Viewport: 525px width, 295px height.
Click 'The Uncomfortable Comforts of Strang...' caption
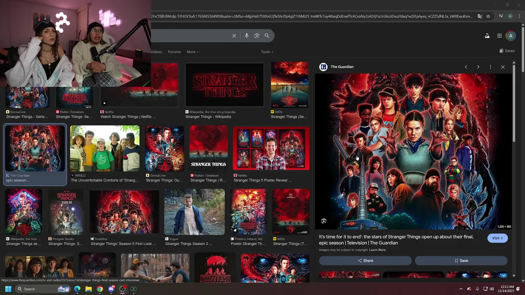pos(105,180)
